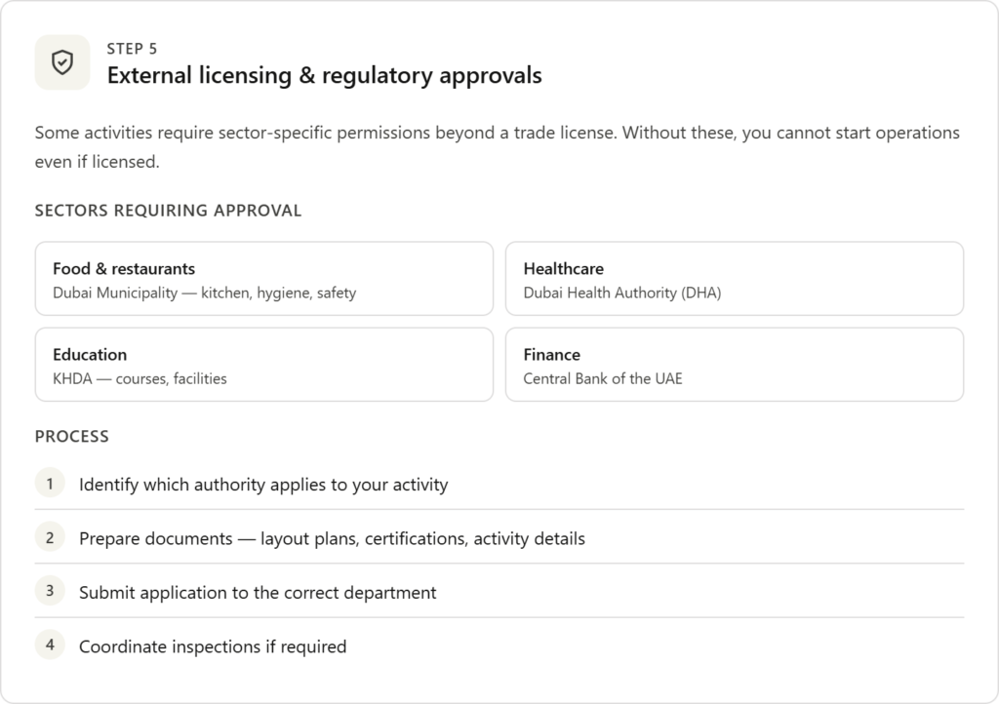This screenshot has height=704, width=999.
Task: Select 'Coordinate inspections if required' step
Action: 213,645
